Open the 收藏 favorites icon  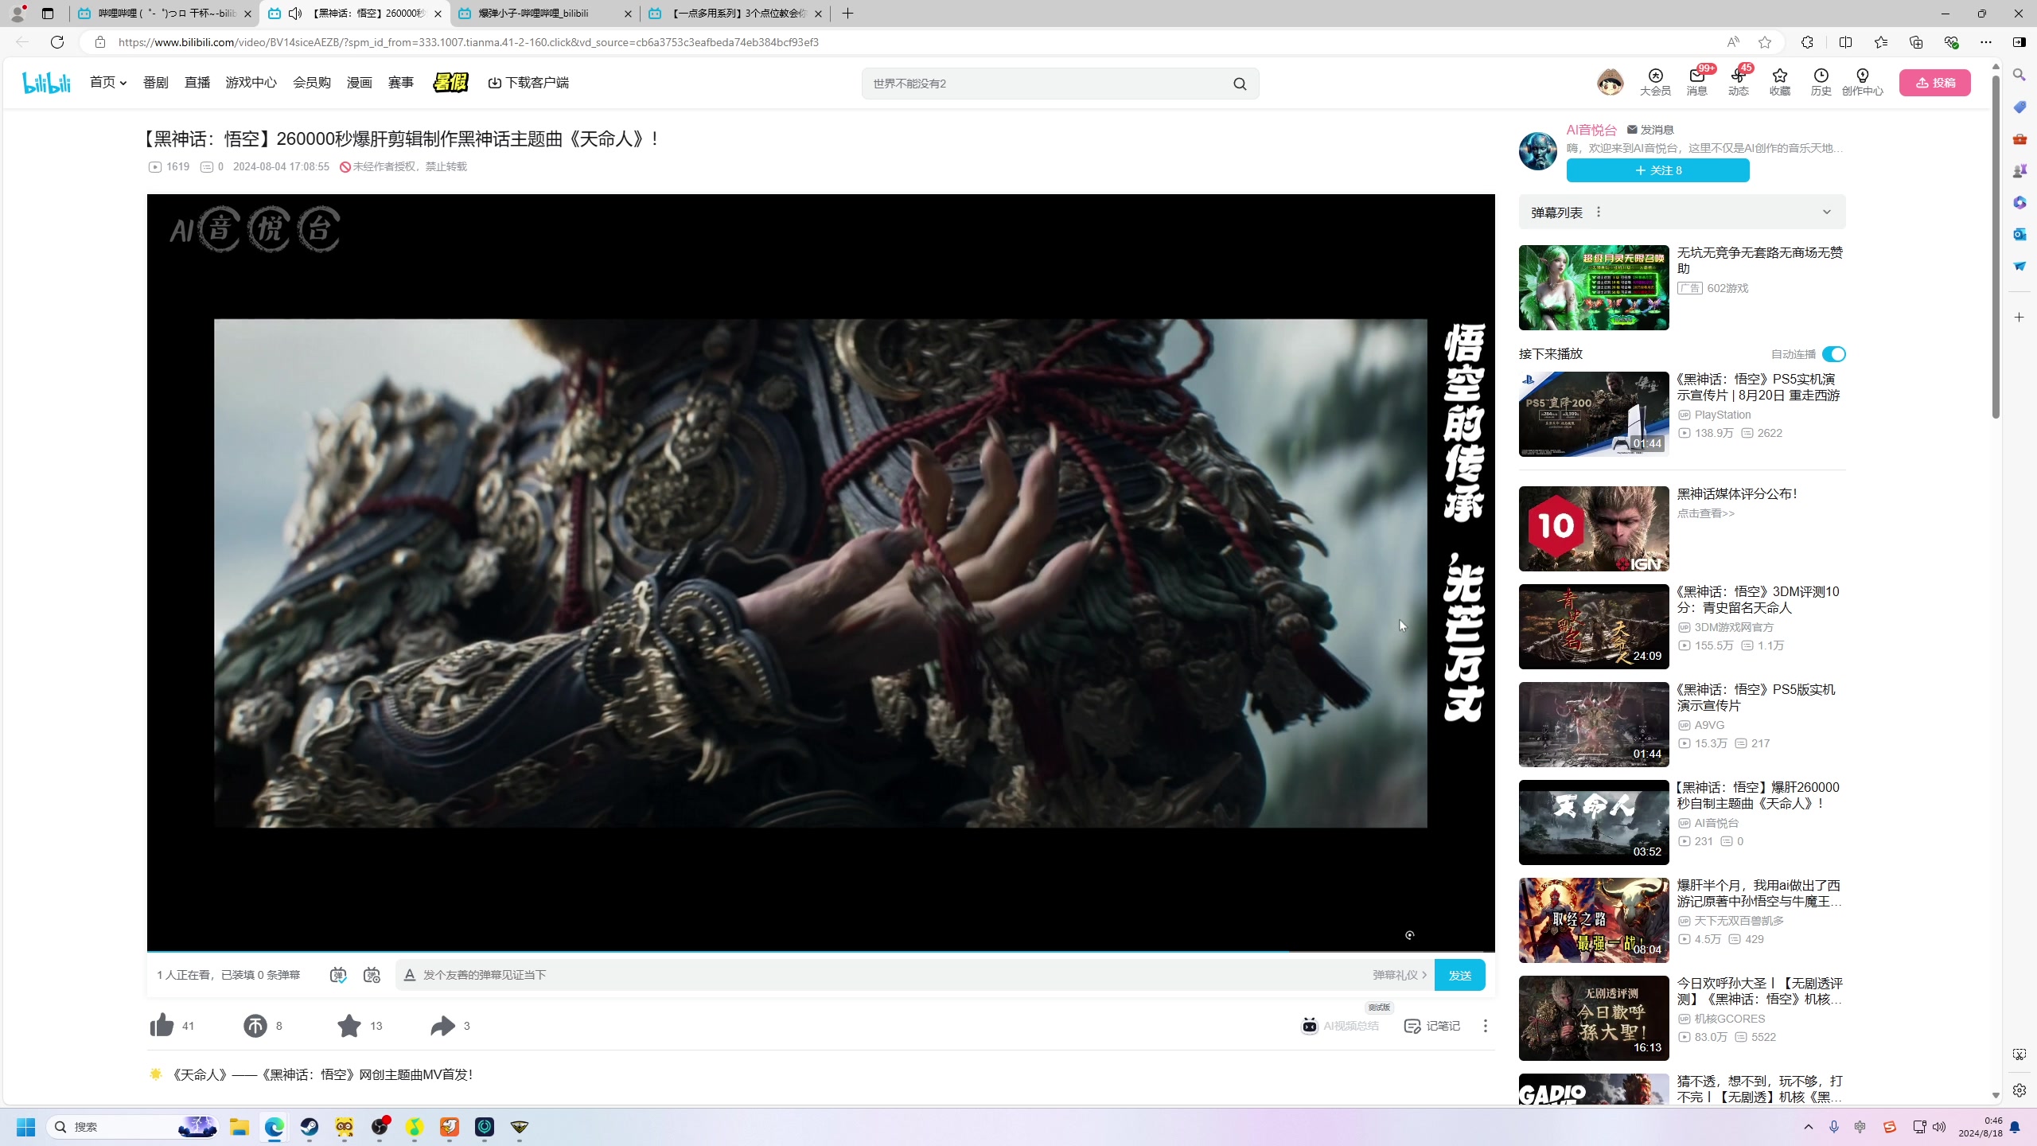[1779, 82]
